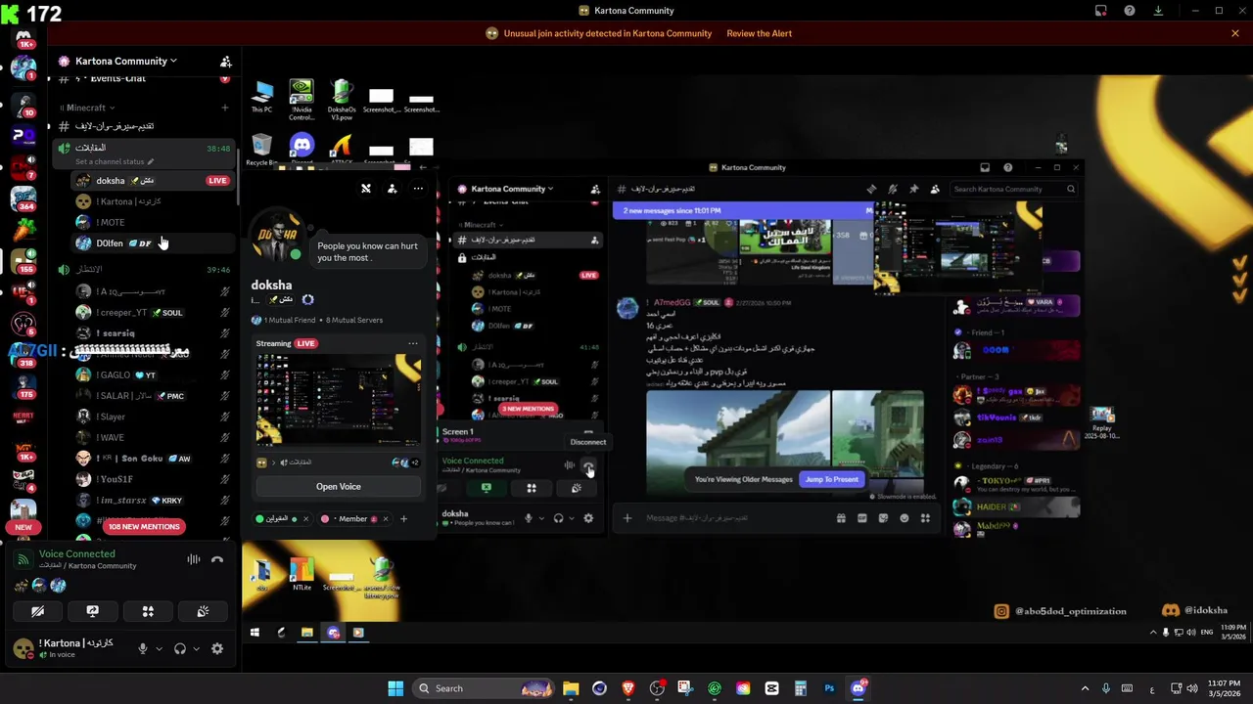Open Discord inbox icon in title bar
Viewport: 1253px width, 704px height.
click(x=1100, y=11)
